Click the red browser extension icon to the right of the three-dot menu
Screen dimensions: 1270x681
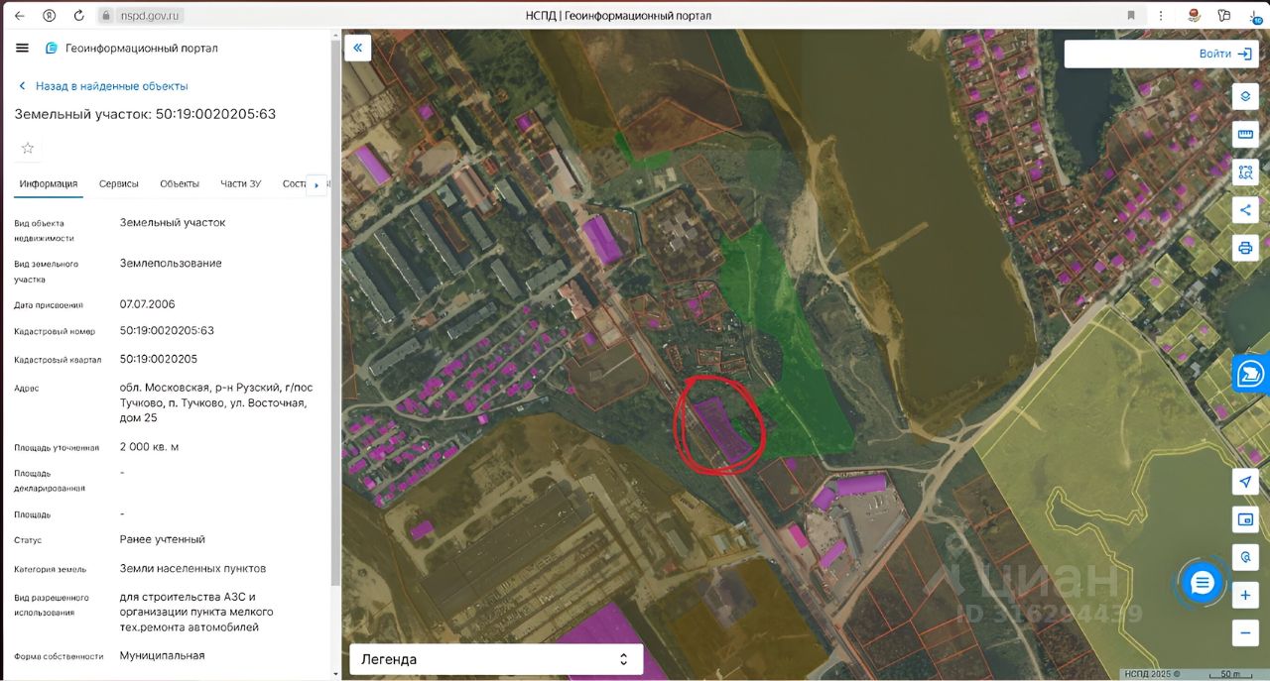point(1194,15)
